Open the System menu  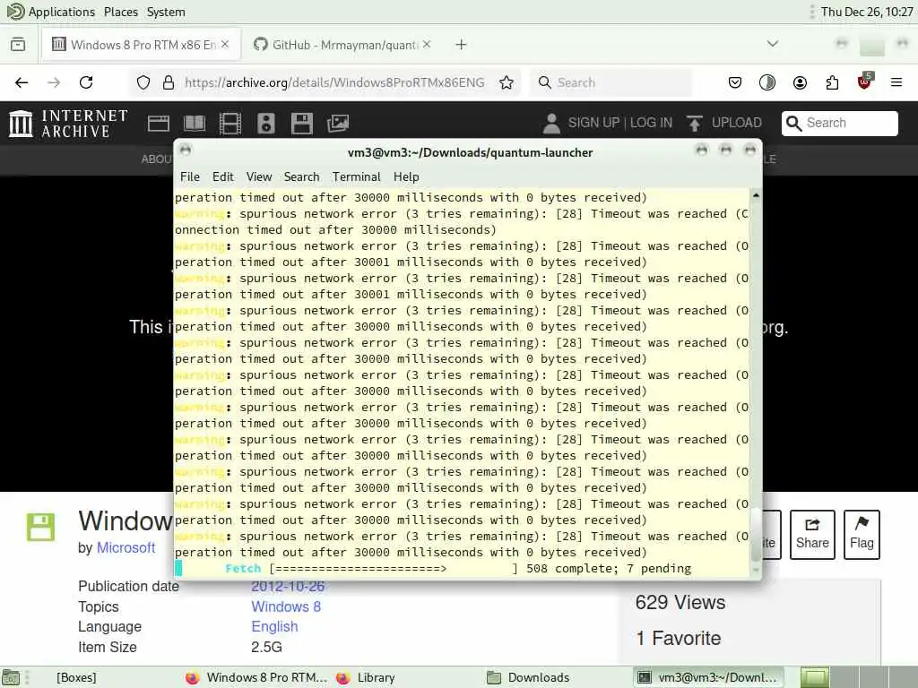[x=166, y=12]
